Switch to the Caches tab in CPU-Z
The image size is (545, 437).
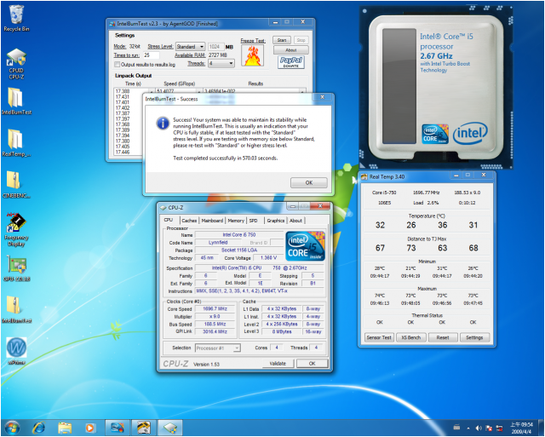(x=189, y=221)
